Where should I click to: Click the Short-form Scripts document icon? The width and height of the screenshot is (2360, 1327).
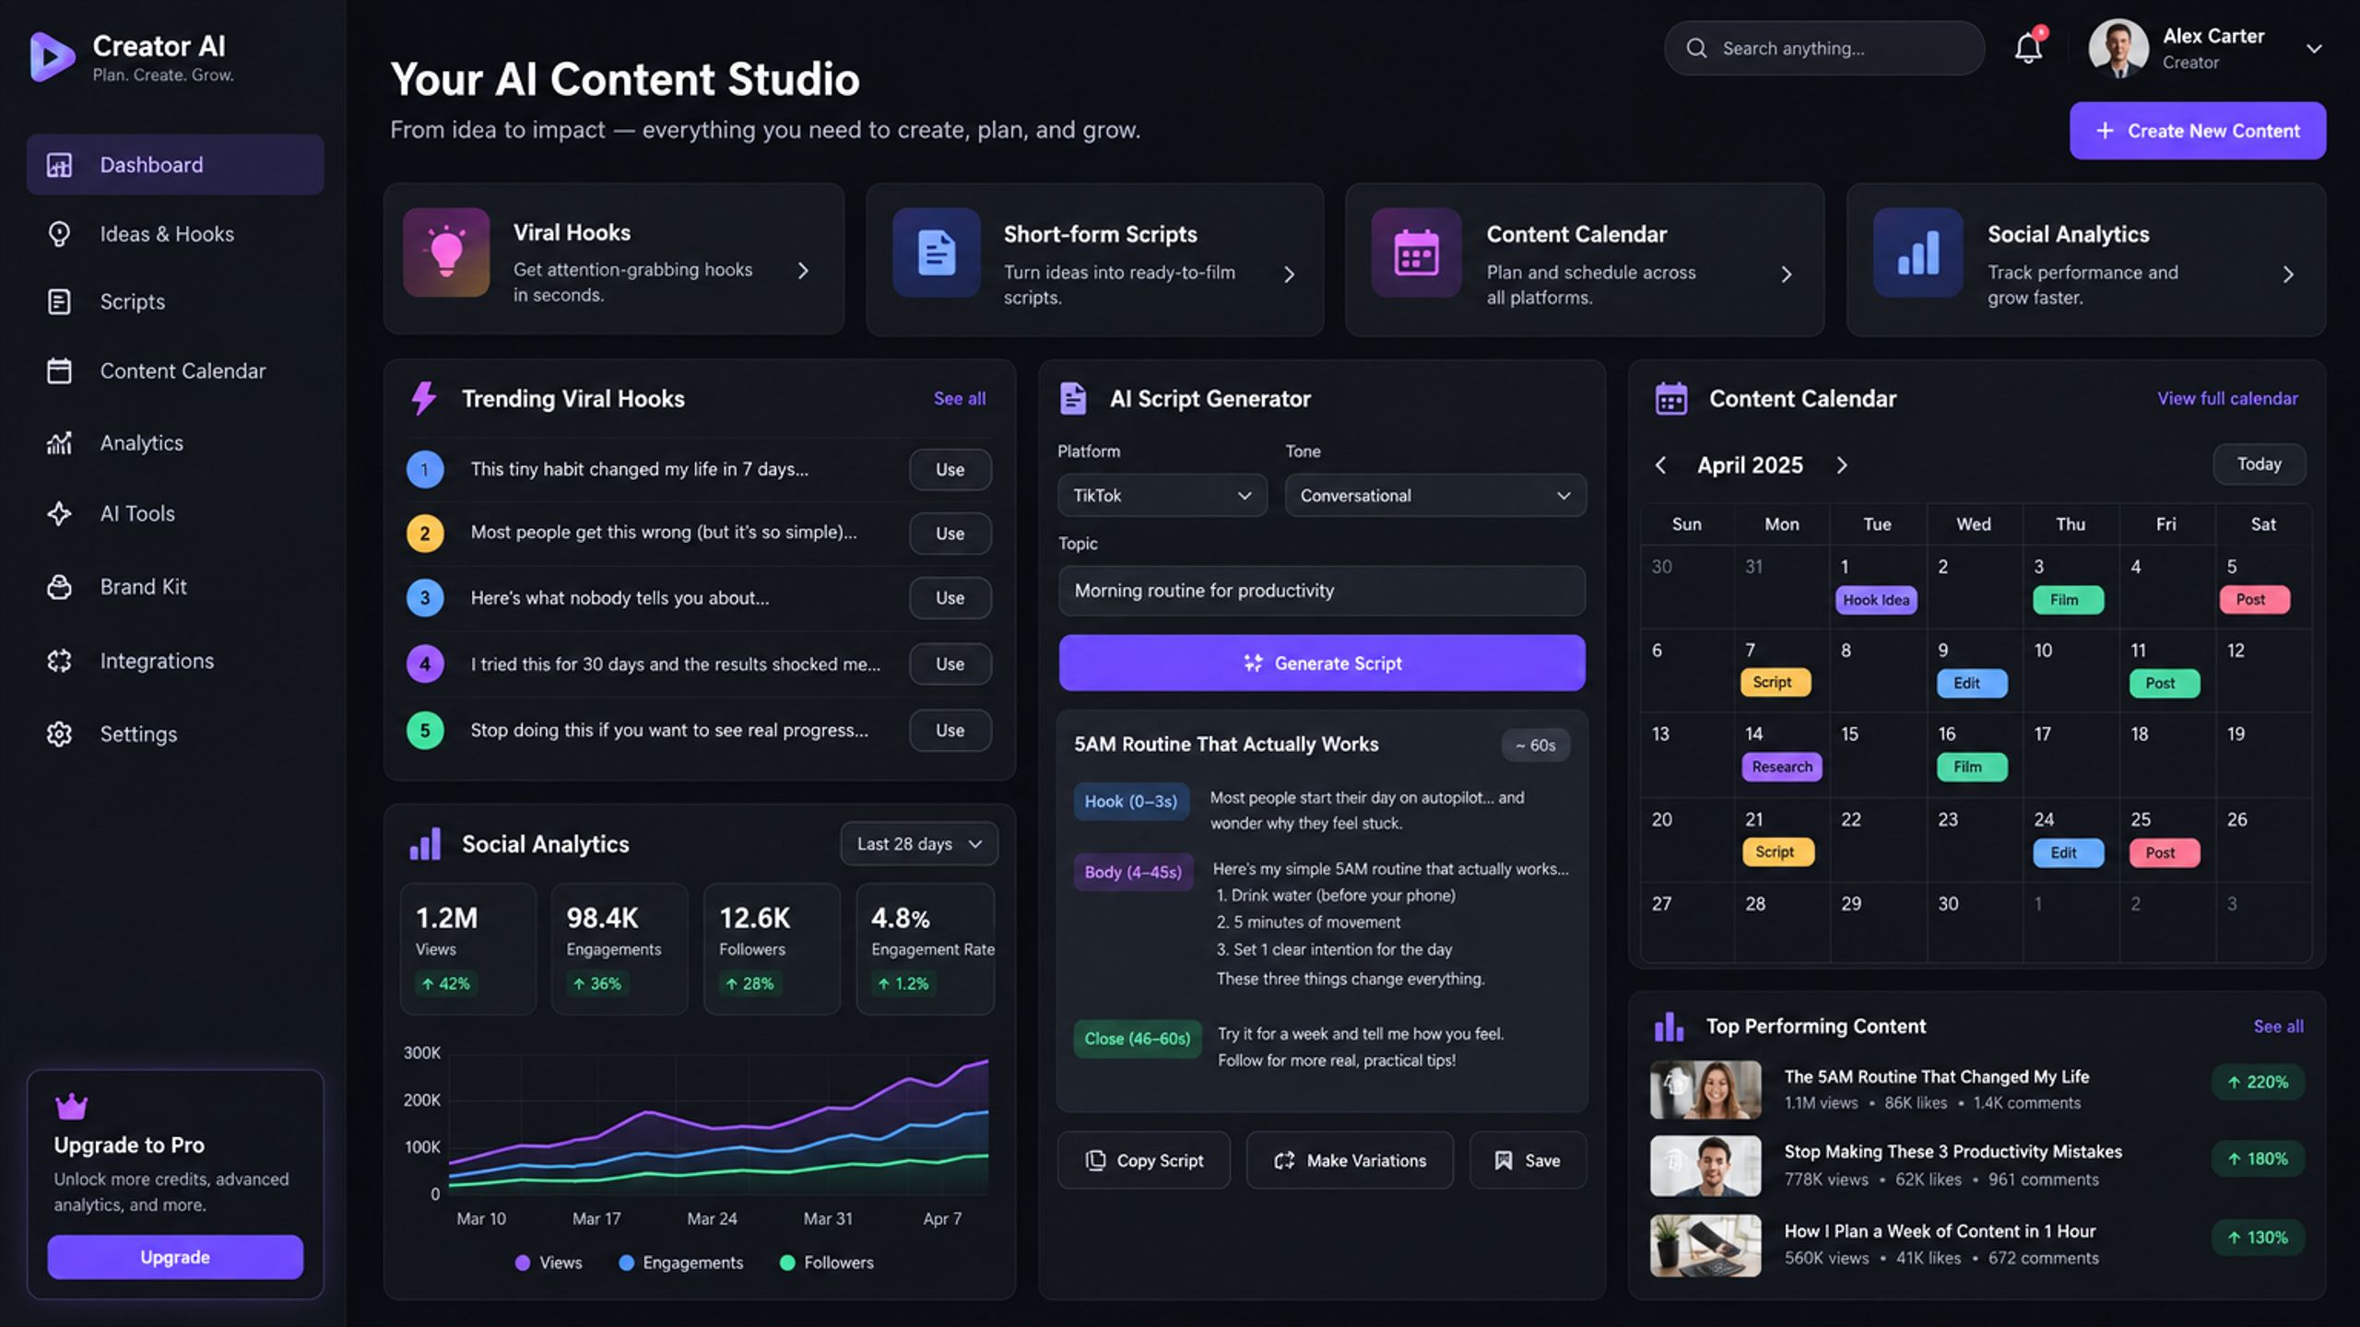[x=936, y=252]
